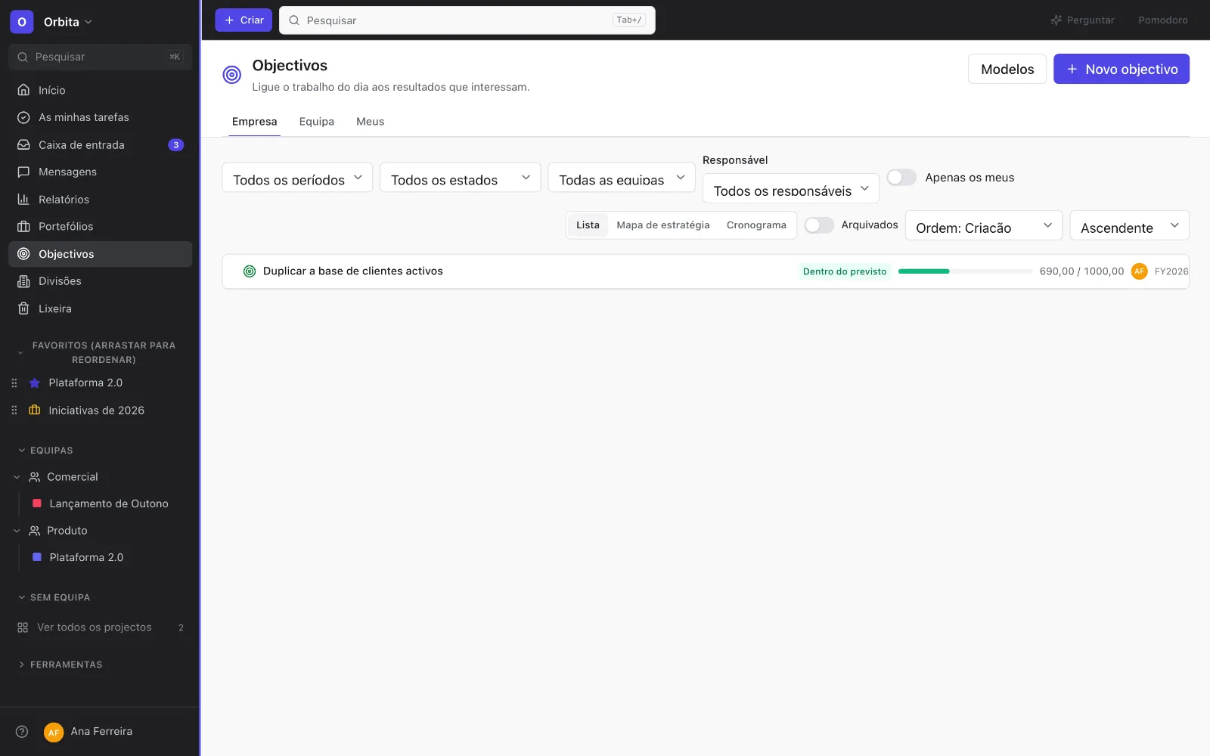Open Objectivos in the sidebar
The width and height of the screenshot is (1210, 756).
coord(100,254)
